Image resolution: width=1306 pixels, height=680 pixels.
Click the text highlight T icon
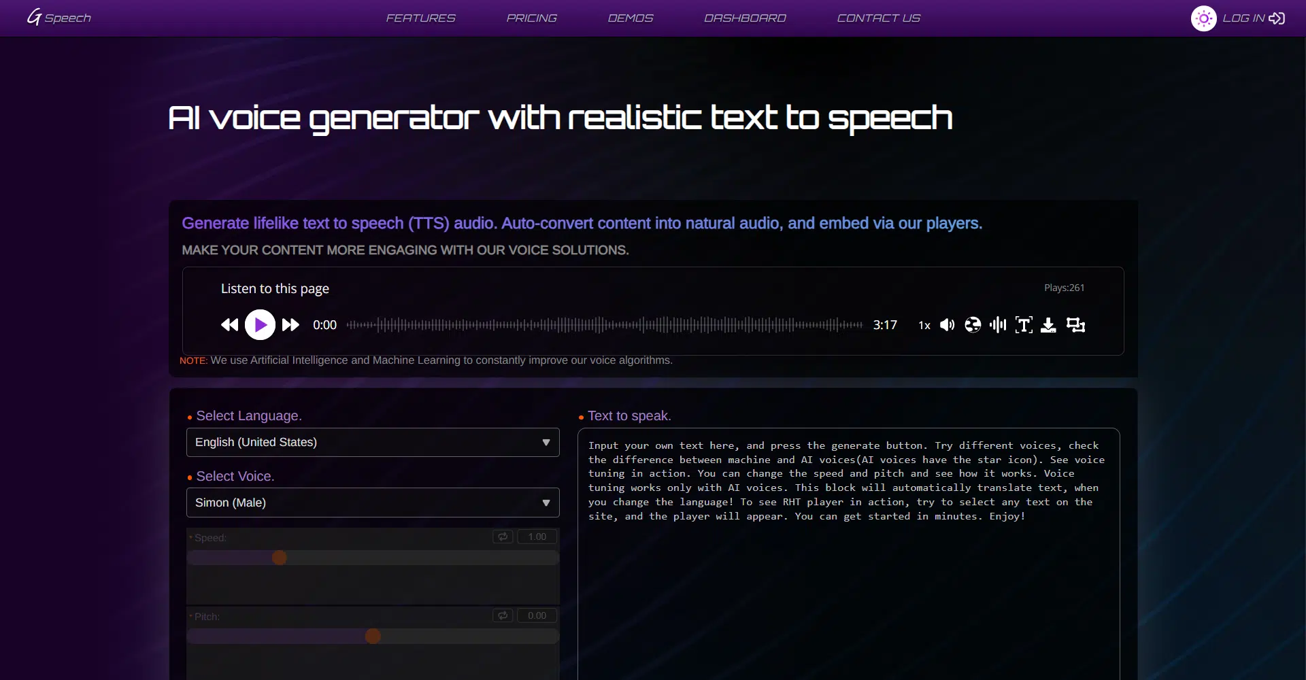pyautogui.click(x=1023, y=325)
